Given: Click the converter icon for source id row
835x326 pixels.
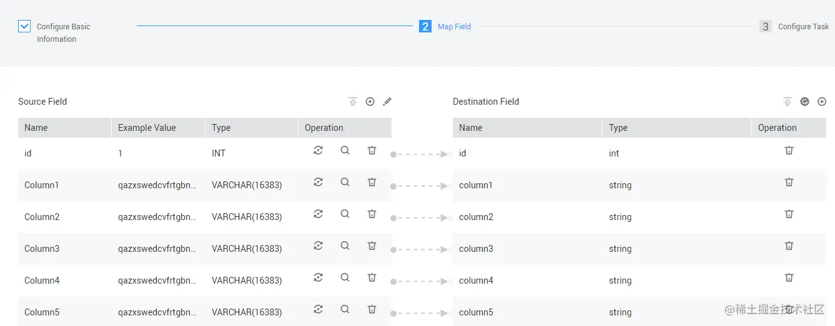Looking at the screenshot, I should (318, 150).
